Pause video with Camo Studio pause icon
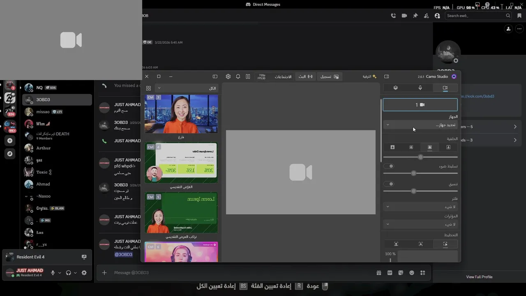Viewport: 526px width, 296px height. 248,76
